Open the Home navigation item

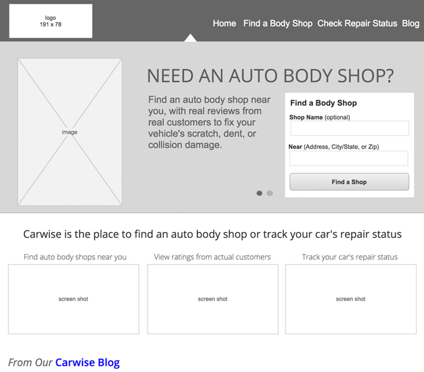pos(224,23)
